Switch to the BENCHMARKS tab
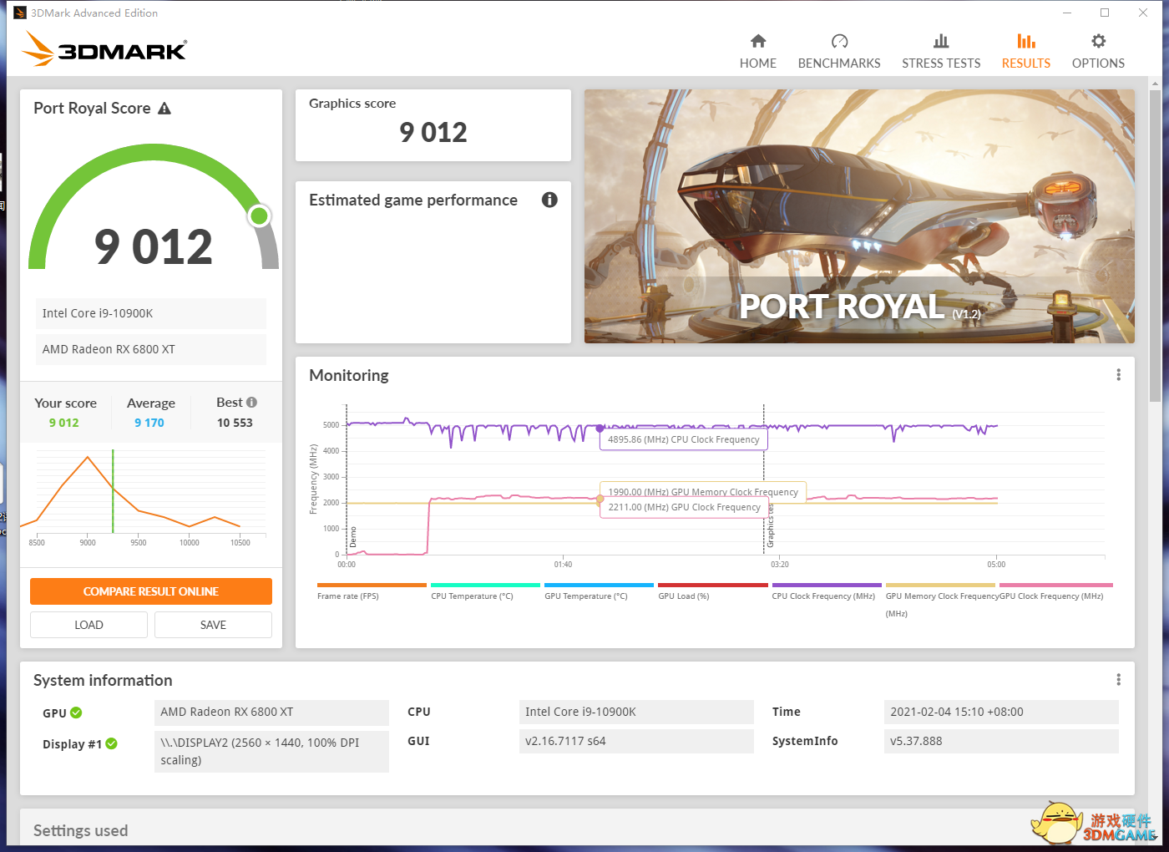Image resolution: width=1169 pixels, height=852 pixels. (839, 52)
